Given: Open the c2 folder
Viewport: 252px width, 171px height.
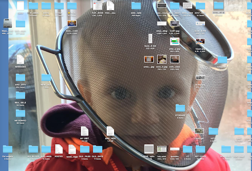Looking at the screenshot, I should (x=187, y=149).
